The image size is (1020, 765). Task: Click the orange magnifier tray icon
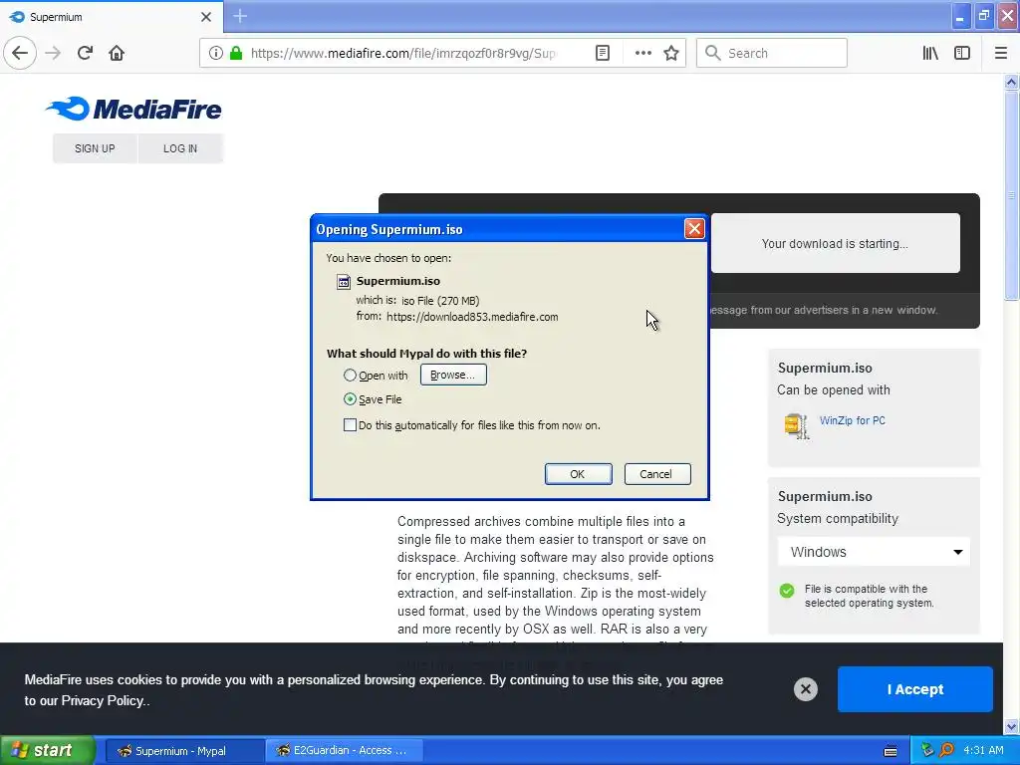pos(946,750)
